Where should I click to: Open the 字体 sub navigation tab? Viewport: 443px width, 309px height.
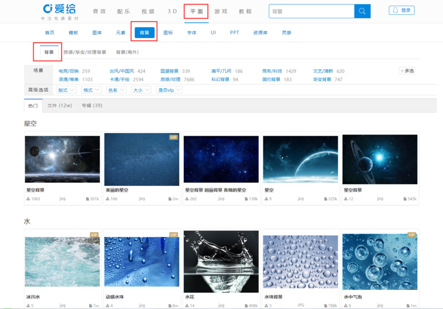pyautogui.click(x=192, y=33)
